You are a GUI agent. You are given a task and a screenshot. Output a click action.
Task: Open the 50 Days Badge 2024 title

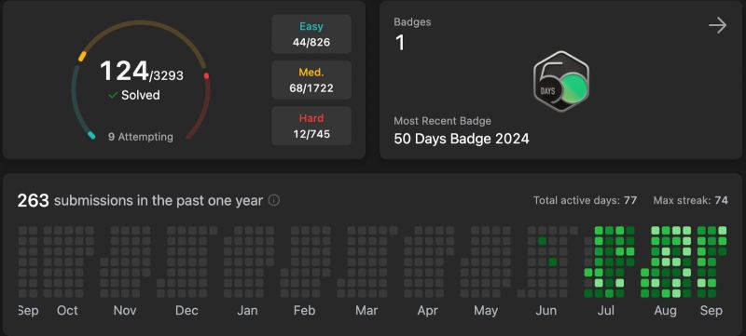pyautogui.click(x=462, y=139)
